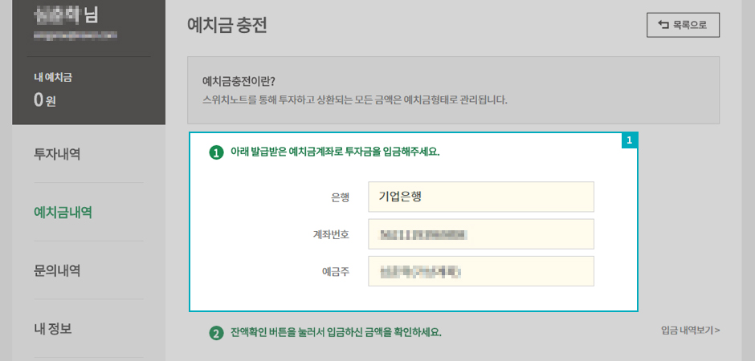The height and width of the screenshot is (361, 755).
Task: Click the return arrow icon beside 목록으로
Action: [663, 25]
